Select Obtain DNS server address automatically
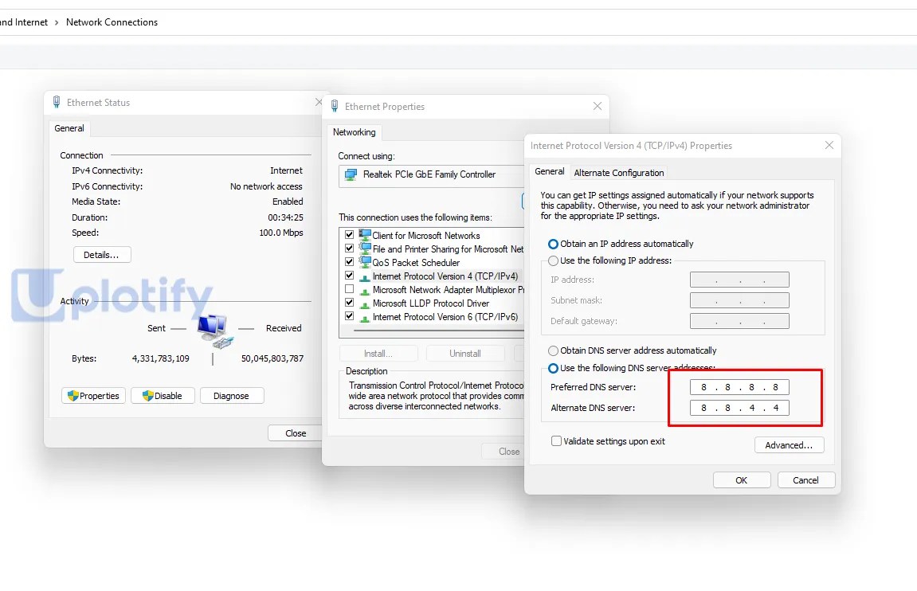917x591 pixels. pyautogui.click(x=553, y=350)
